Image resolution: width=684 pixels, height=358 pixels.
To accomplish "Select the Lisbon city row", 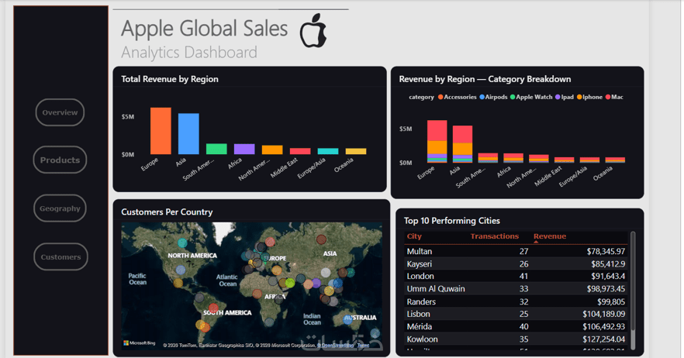I will 516,314.
